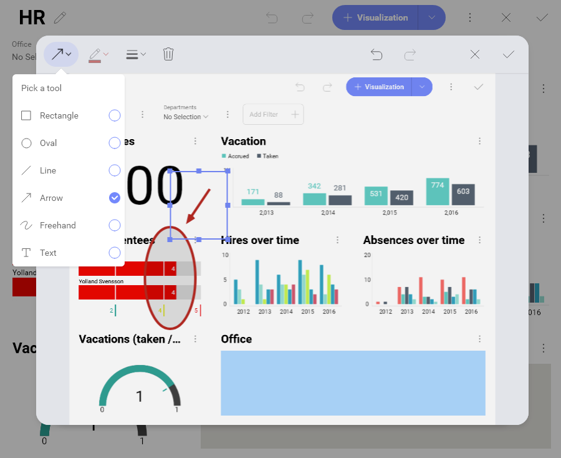This screenshot has width=561, height=458.
Task: Open Absences over time options menu
Action: coord(479,240)
